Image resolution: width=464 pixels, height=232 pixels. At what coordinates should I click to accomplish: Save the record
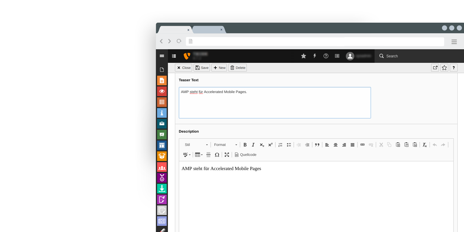tap(202, 68)
